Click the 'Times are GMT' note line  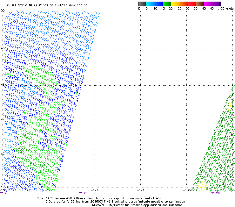99,198
